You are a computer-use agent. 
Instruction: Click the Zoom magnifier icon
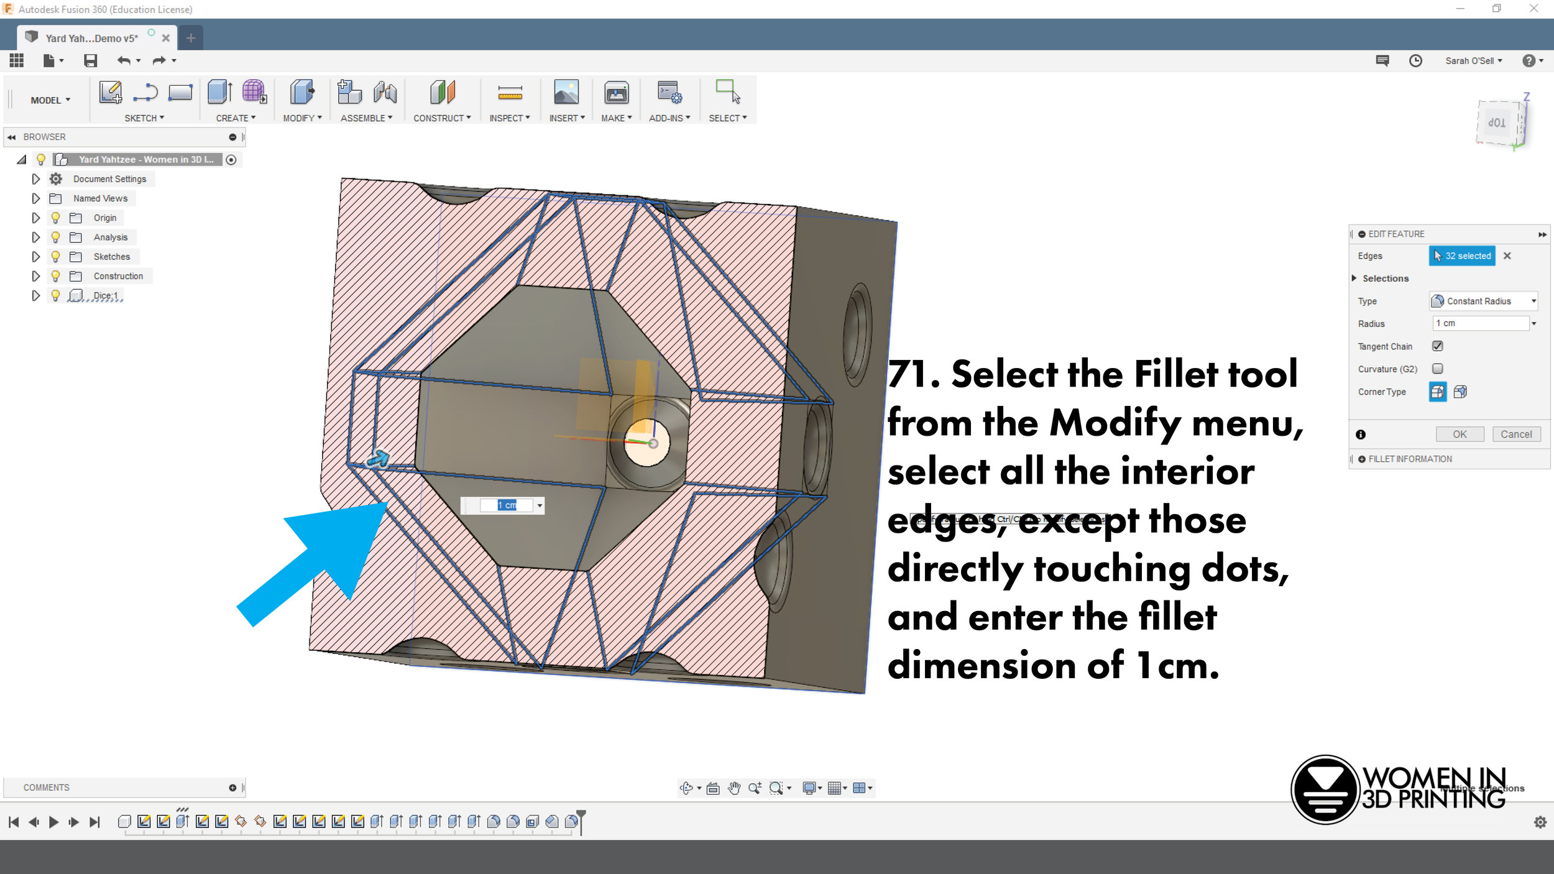(755, 788)
